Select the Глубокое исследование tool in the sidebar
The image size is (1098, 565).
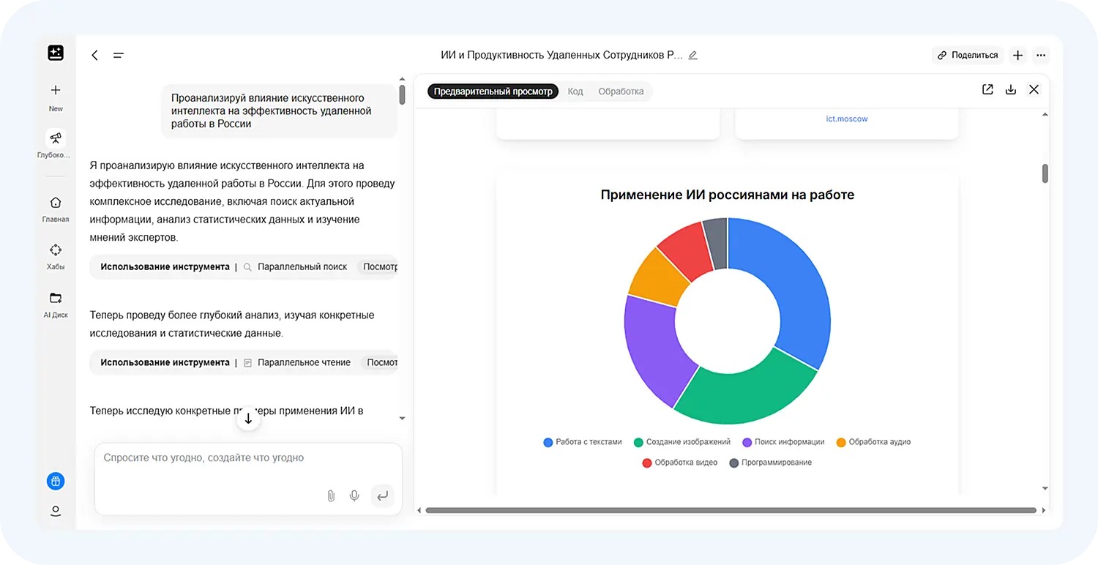tap(55, 143)
